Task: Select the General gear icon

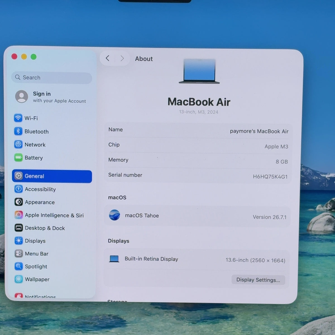Action: pos(18,176)
